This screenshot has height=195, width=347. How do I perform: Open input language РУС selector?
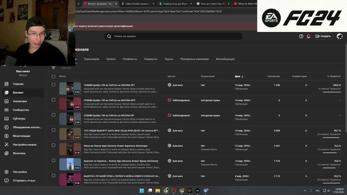pos(318,191)
